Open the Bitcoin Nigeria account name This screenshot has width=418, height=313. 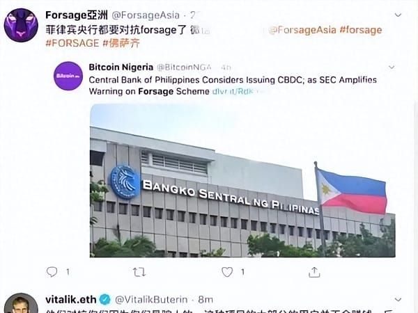(x=121, y=67)
